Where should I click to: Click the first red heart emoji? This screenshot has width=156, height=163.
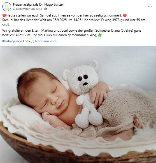click(x=4, y=16)
